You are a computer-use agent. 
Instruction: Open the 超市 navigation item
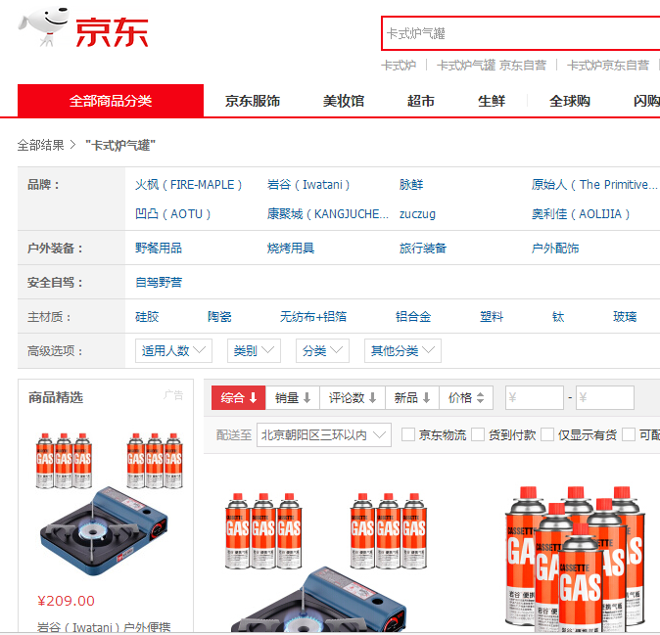coord(420,101)
